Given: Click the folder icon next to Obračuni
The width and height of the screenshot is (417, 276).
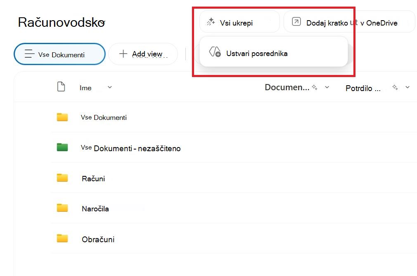Looking at the screenshot, I should click(62, 238).
